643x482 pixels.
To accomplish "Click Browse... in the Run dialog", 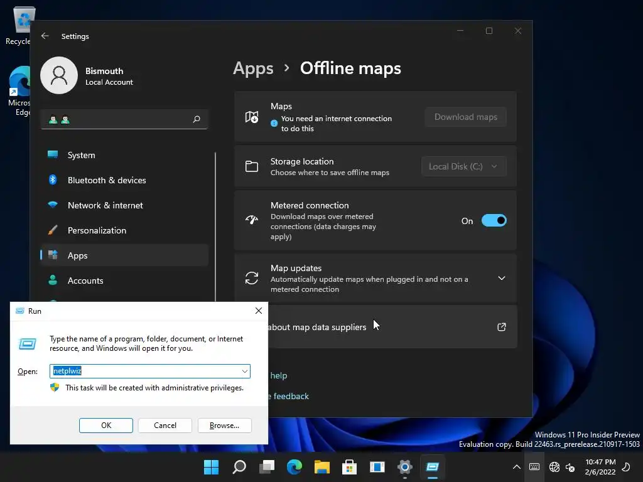I will tap(224, 426).
